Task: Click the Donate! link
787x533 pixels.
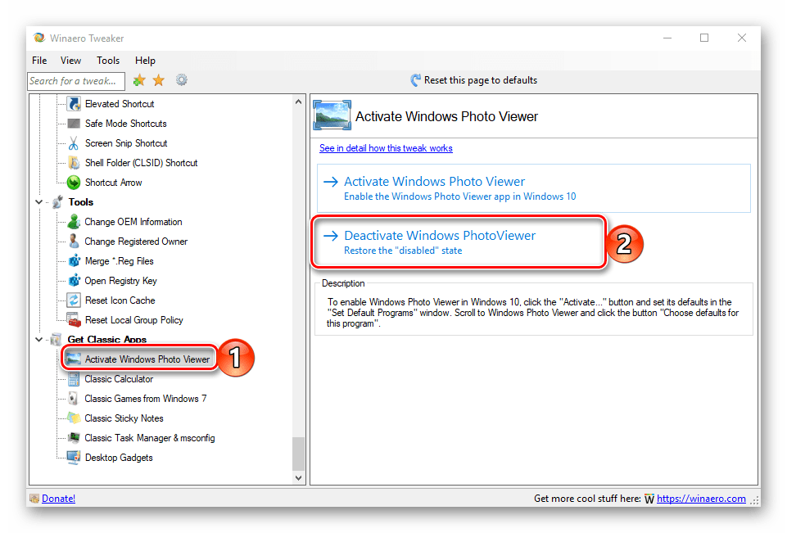Action: (x=58, y=498)
